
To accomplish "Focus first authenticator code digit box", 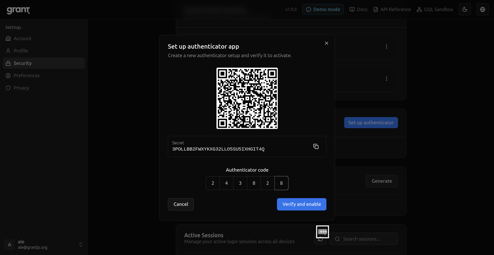I will point(213,183).
